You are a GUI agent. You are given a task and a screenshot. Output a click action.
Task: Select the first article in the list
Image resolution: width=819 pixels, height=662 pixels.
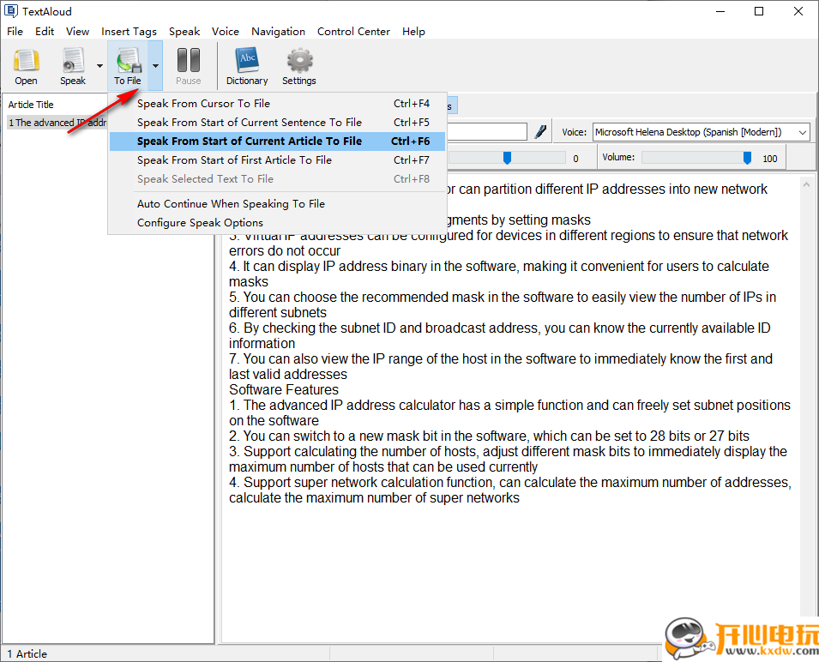pos(56,123)
